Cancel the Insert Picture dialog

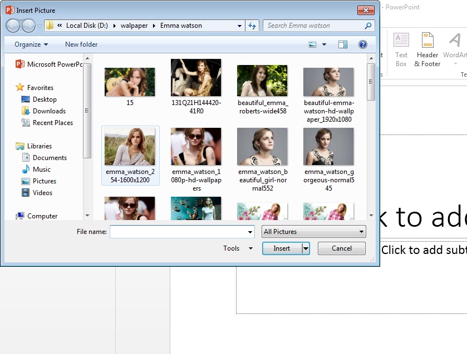click(341, 248)
